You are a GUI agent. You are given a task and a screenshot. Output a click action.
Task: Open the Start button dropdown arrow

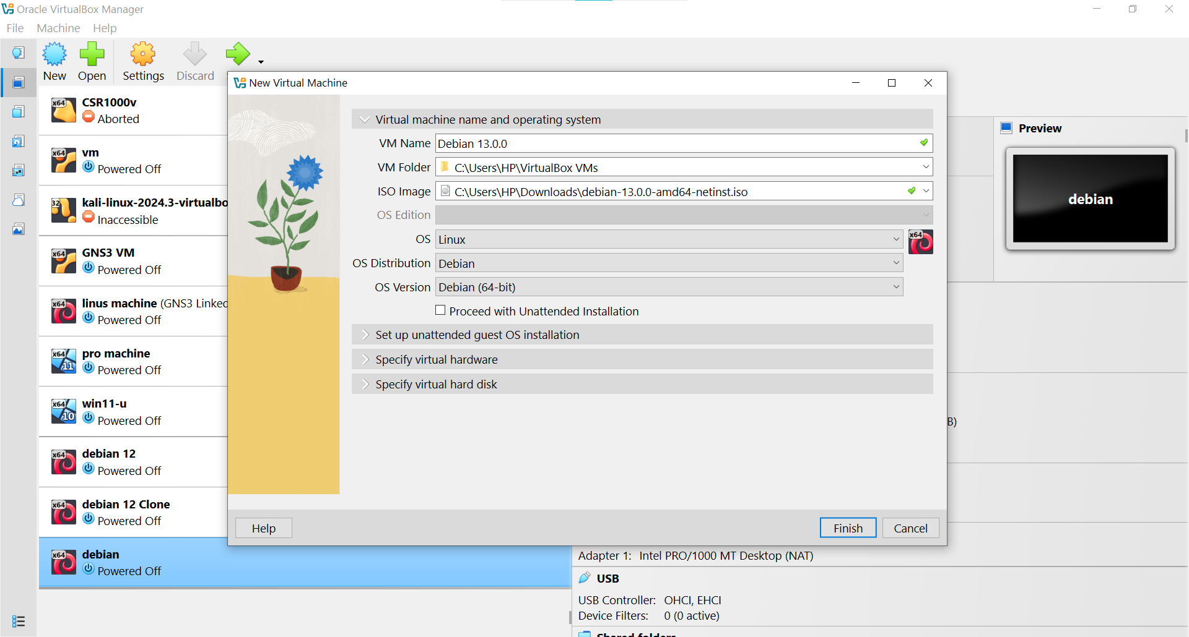point(261,61)
